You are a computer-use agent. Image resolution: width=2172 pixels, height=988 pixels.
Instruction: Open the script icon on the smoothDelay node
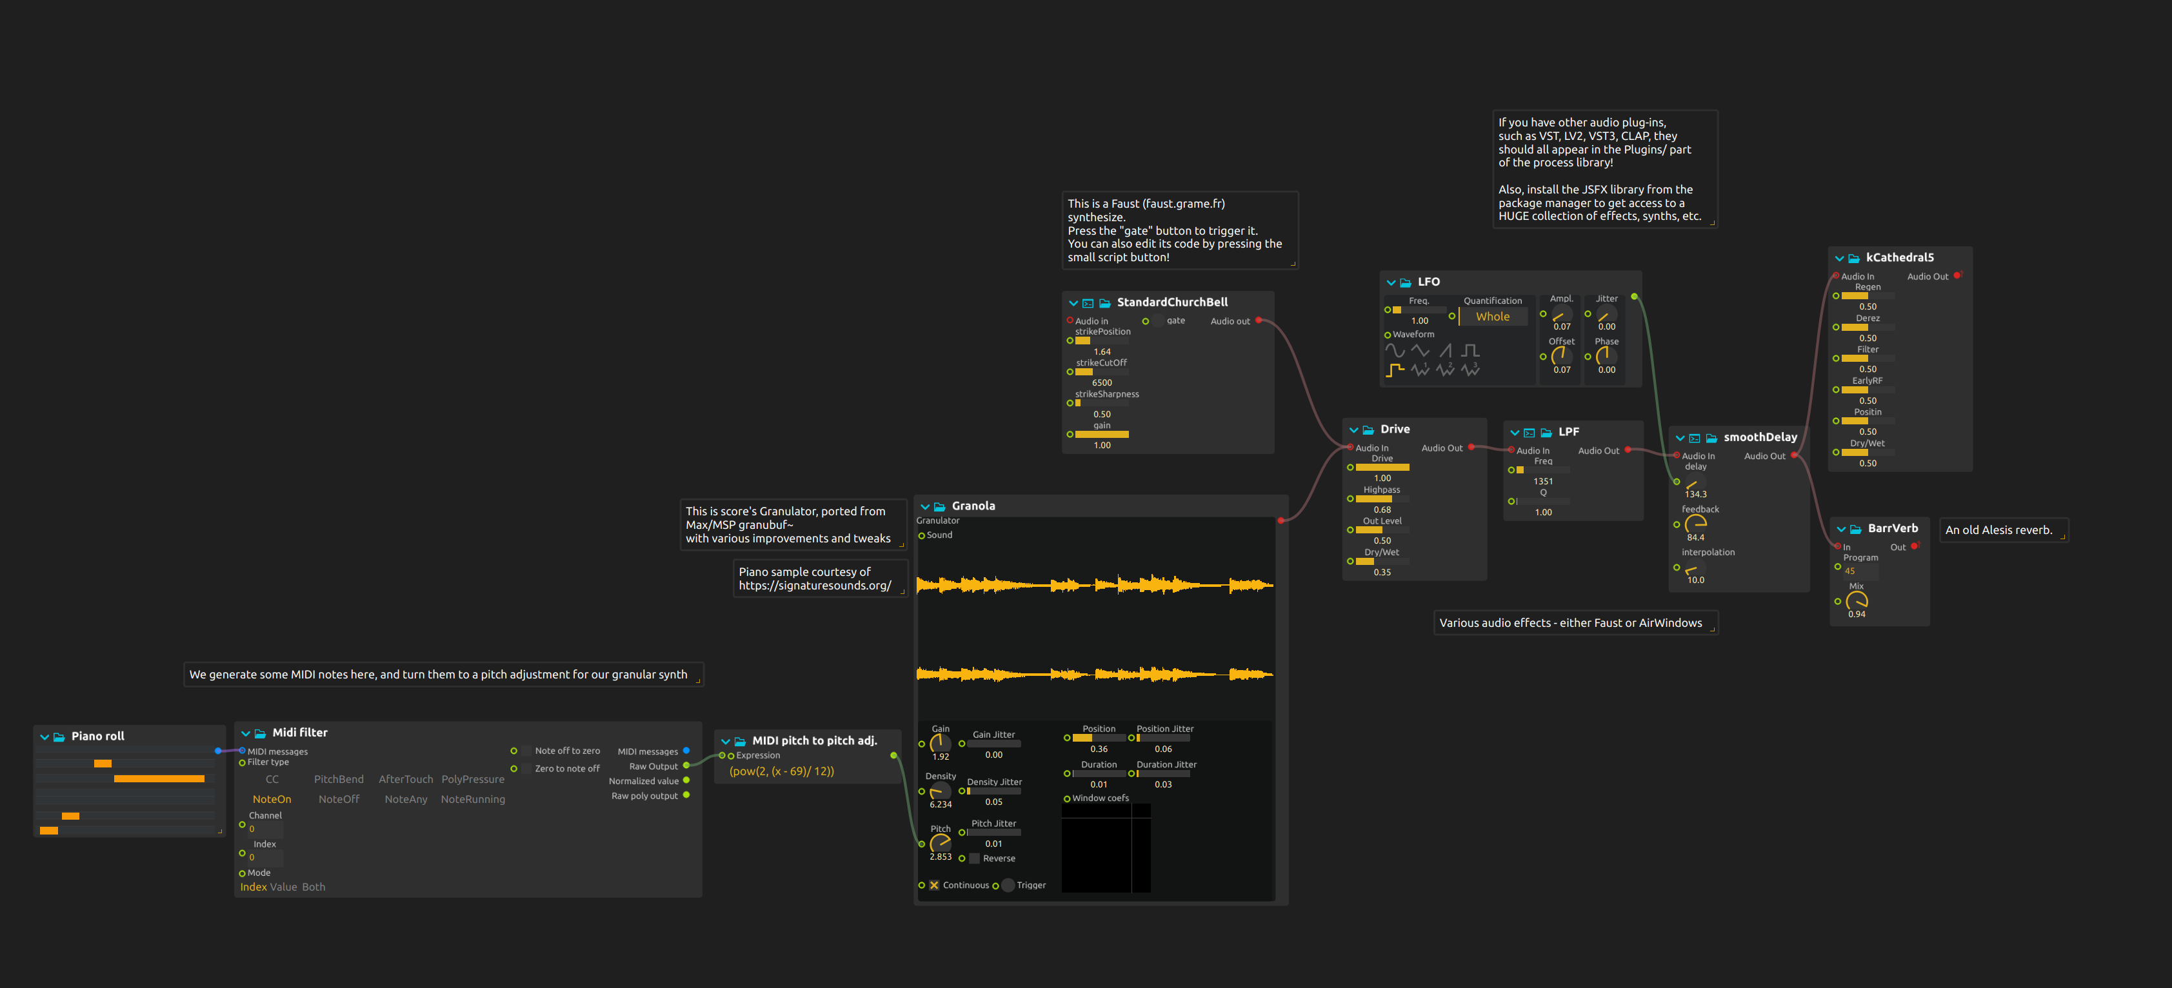pyautogui.click(x=1696, y=437)
